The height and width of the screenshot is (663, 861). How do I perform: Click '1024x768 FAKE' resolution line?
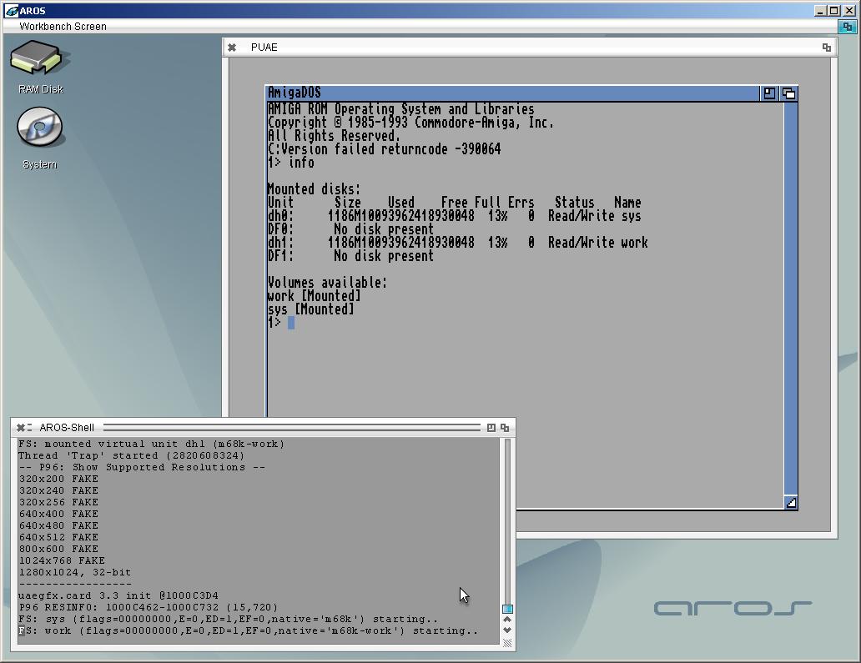(62, 560)
